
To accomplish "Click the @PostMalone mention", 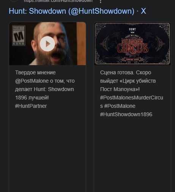I will 32,81.
